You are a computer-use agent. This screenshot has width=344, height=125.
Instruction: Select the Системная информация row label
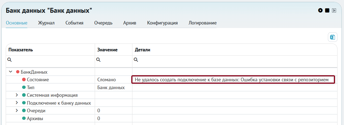coord(52,95)
